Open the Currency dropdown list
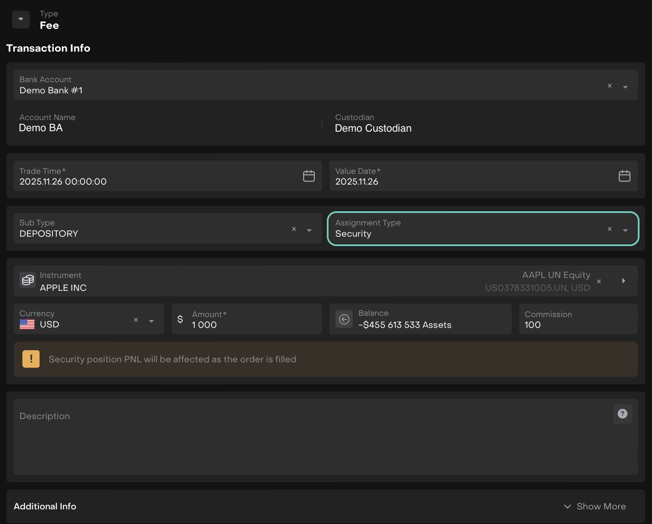The width and height of the screenshot is (652, 524). click(151, 321)
